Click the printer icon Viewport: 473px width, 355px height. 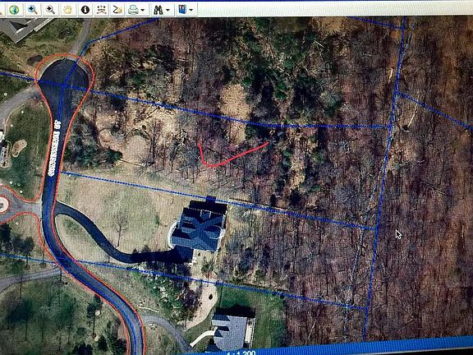click(133, 10)
